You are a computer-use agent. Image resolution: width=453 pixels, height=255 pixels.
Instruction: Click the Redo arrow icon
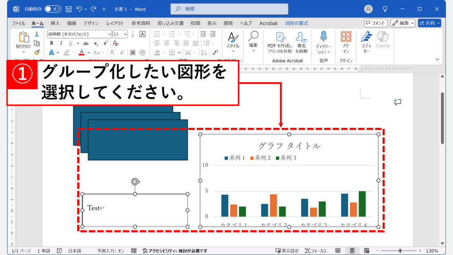93,9
